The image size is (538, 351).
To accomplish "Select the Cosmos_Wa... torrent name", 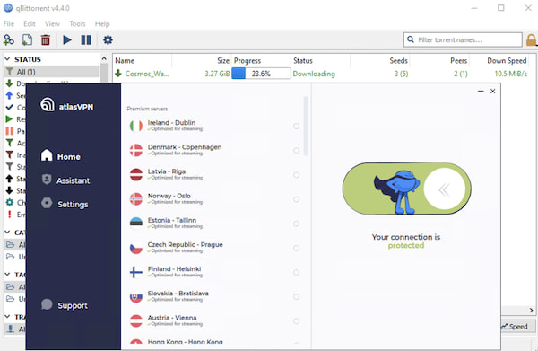I will click(x=147, y=74).
